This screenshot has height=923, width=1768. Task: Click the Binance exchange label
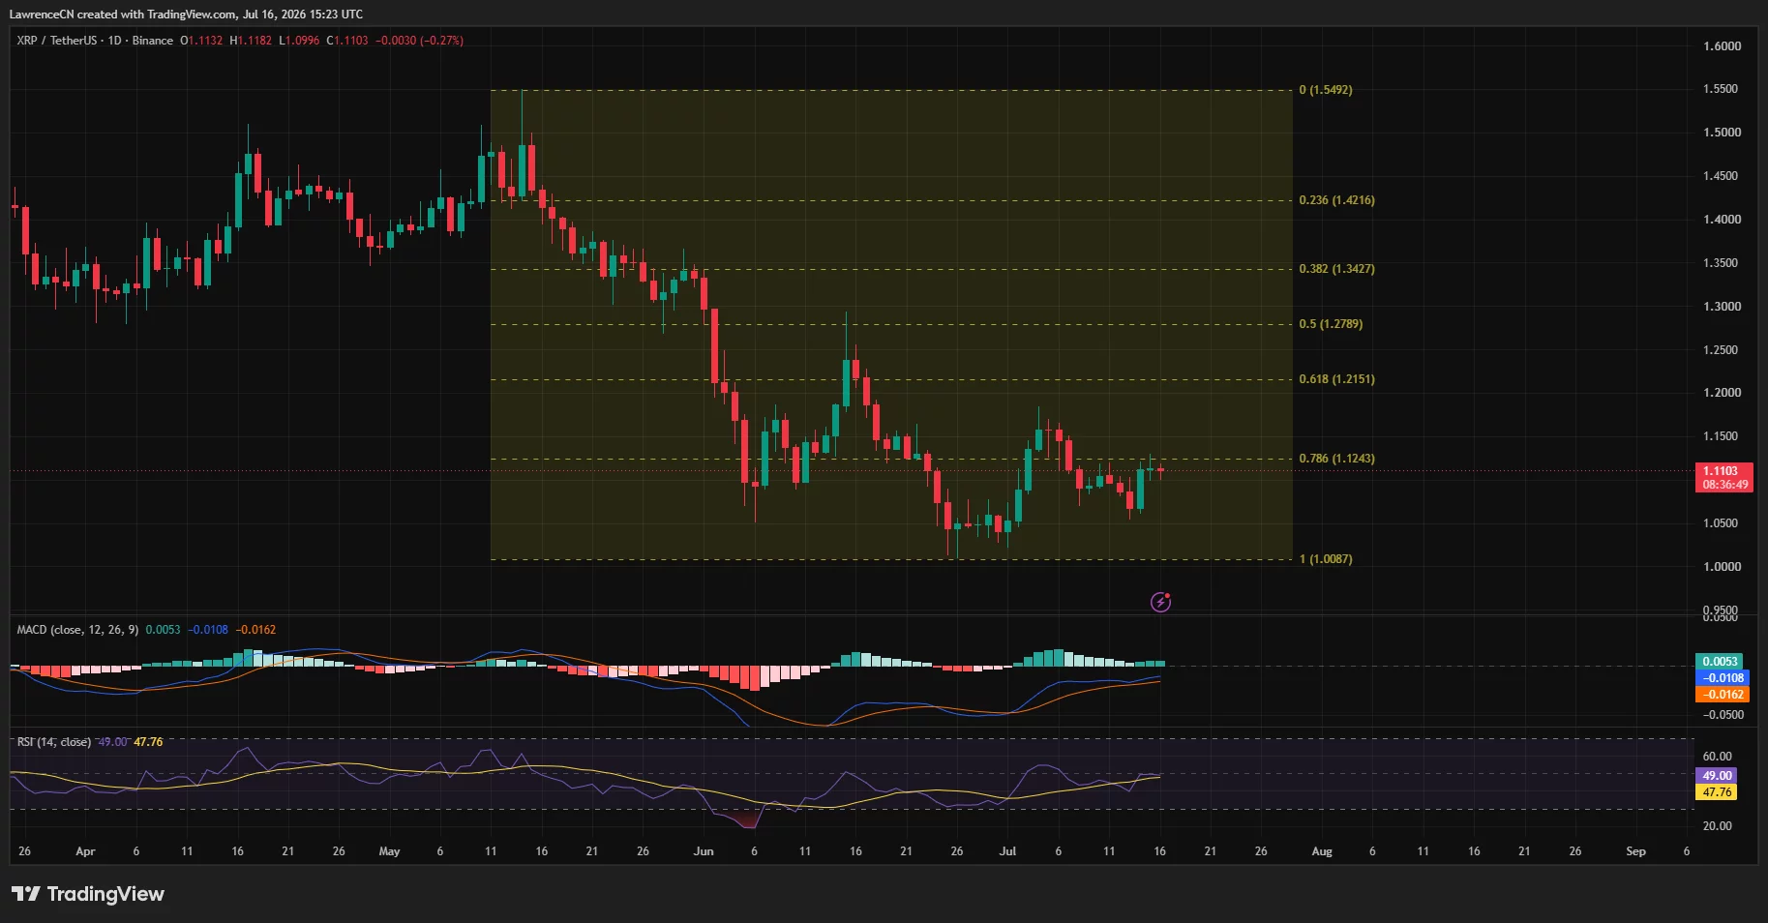(x=153, y=41)
